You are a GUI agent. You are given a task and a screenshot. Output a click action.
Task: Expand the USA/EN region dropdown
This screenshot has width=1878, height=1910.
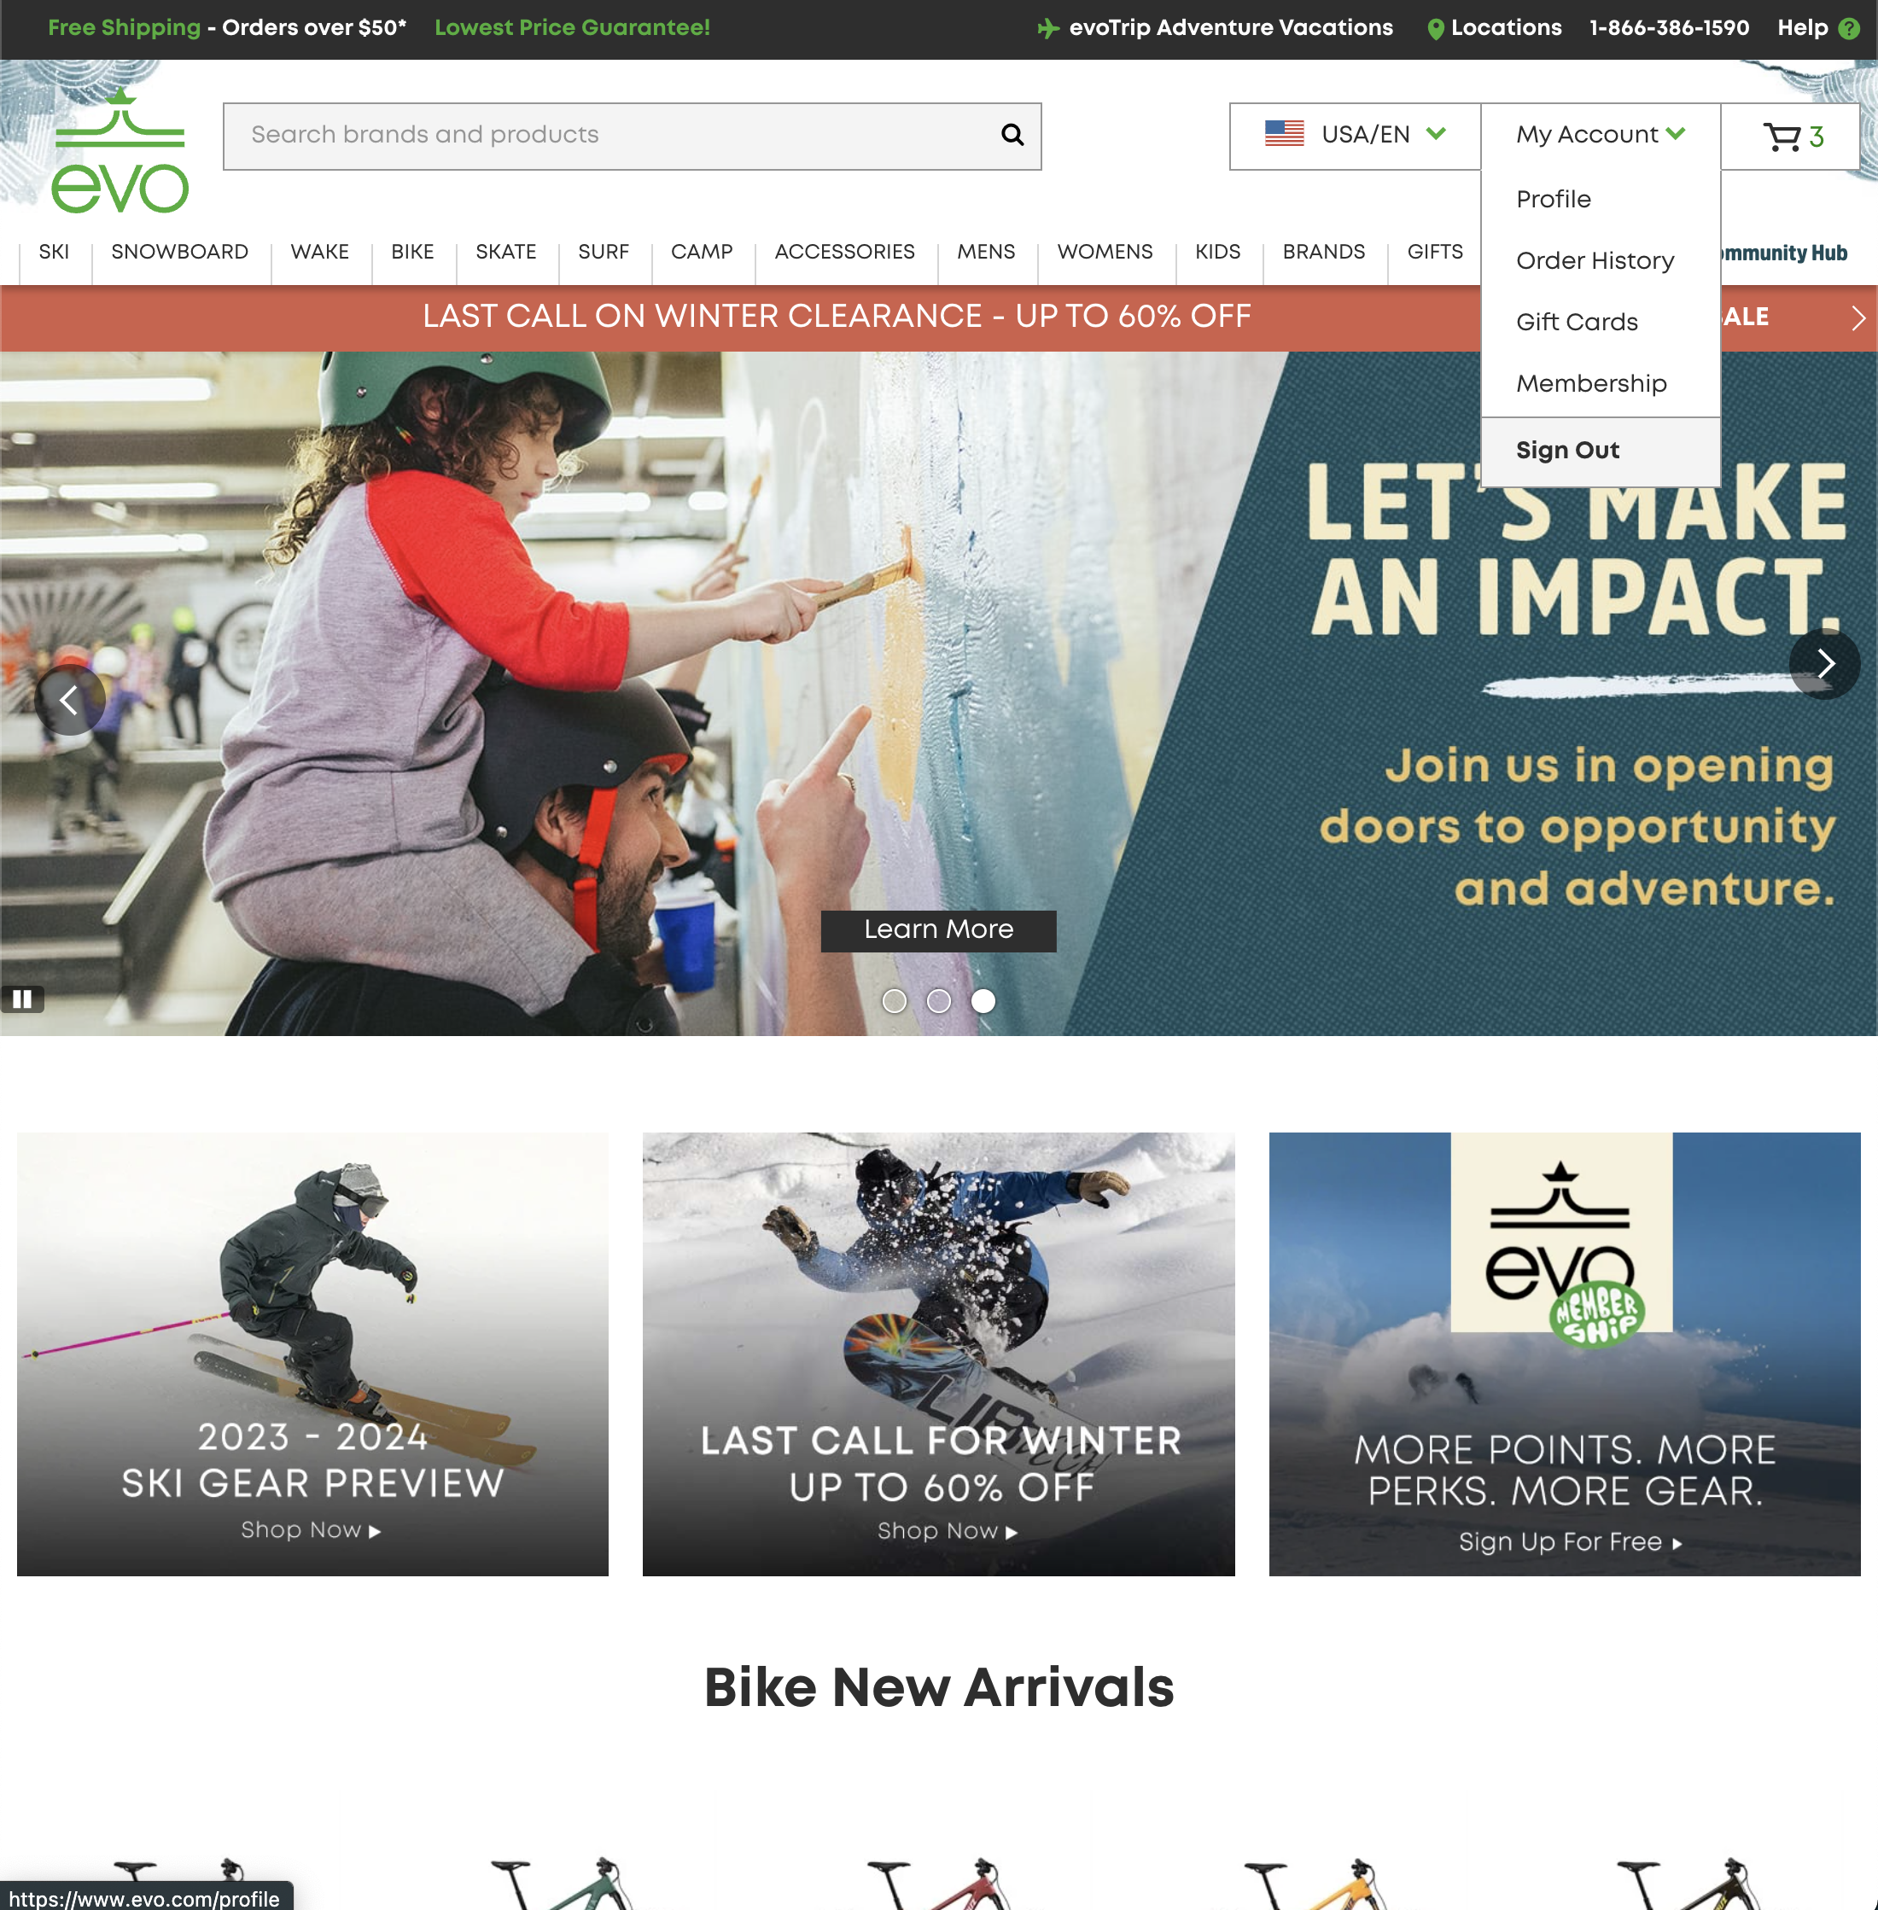click(1354, 135)
